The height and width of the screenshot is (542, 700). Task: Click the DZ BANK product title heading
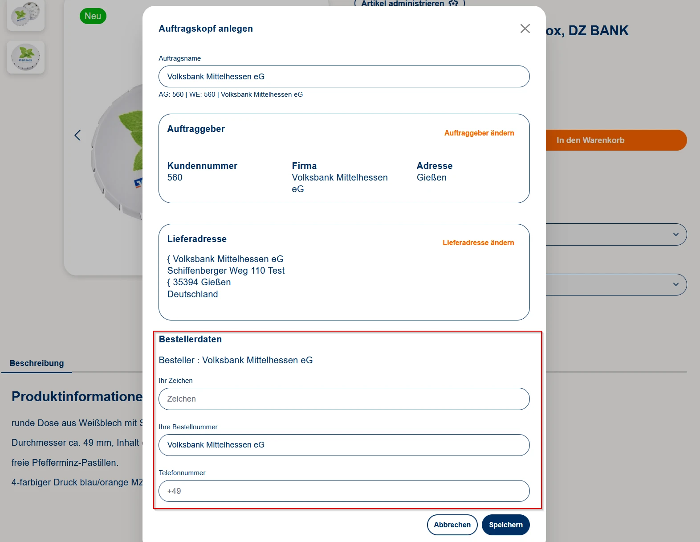tap(588, 31)
